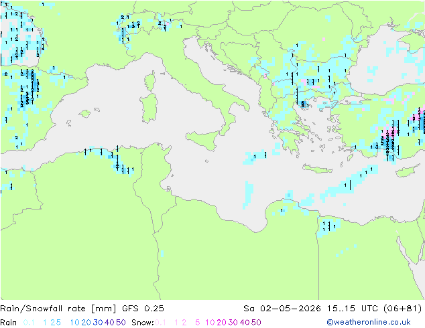Select the "15..15 UTC" time label
The image size is (425, 328).
coord(353,309)
